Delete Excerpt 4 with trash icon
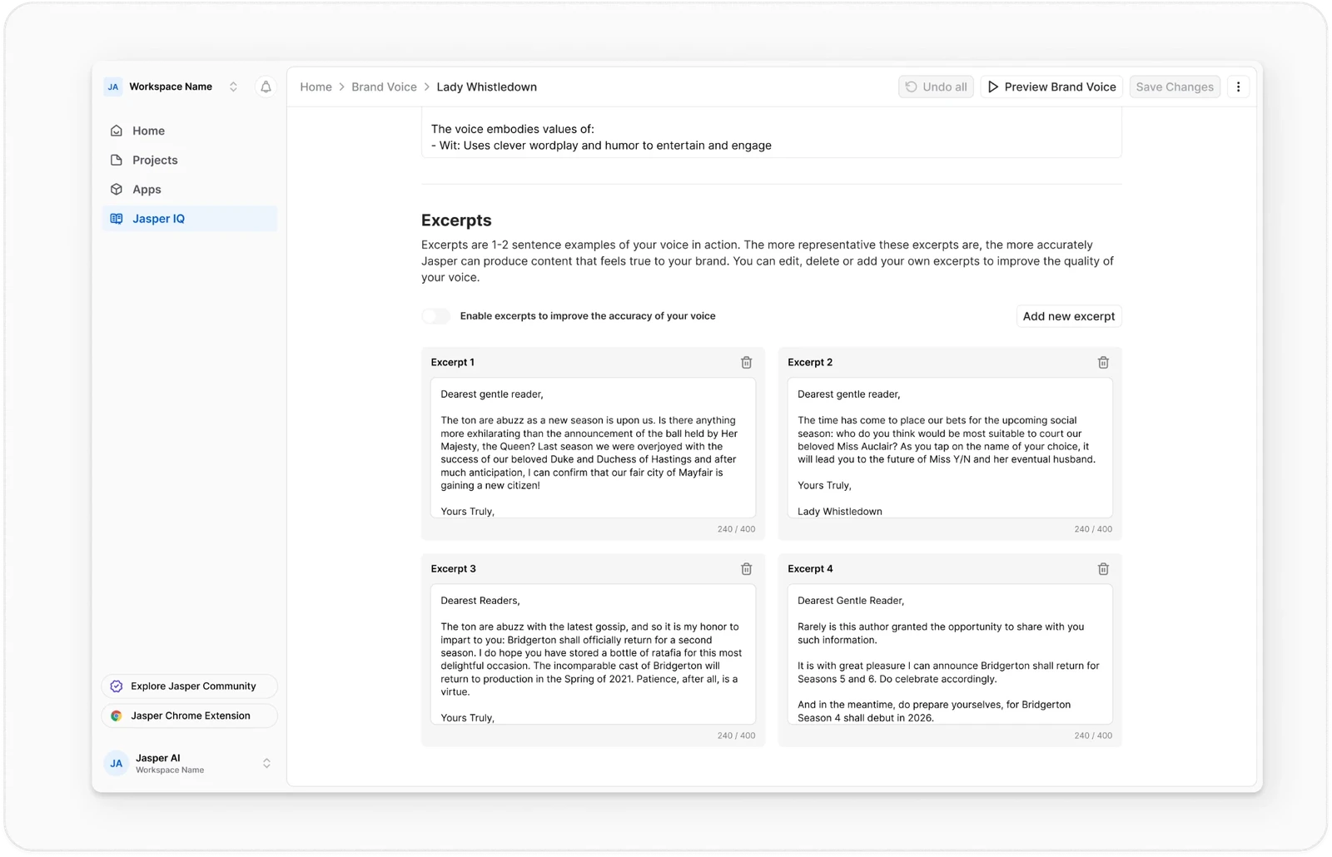This screenshot has width=1332, height=857. (1103, 569)
